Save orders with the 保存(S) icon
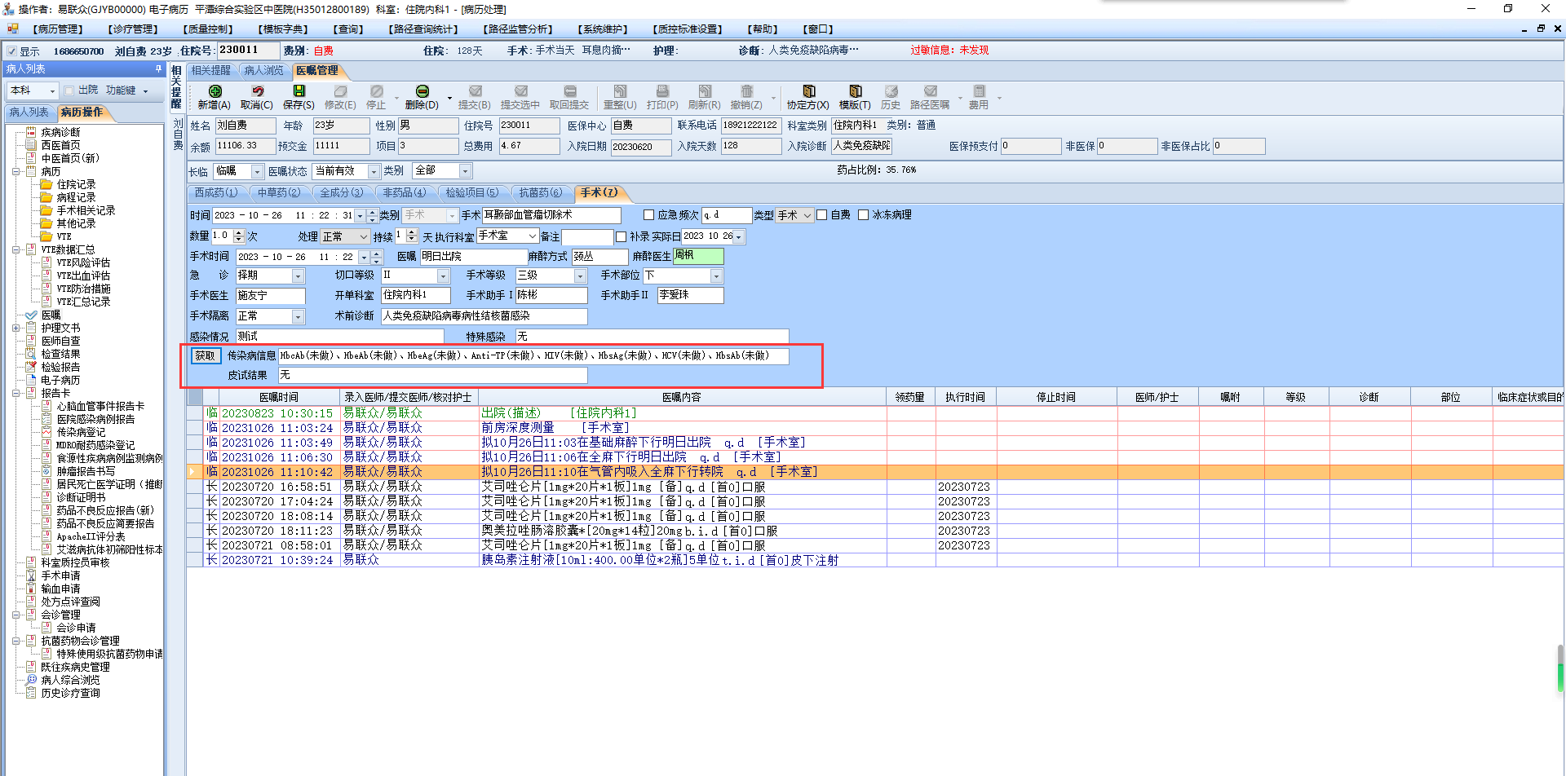The height and width of the screenshot is (776, 1566). [x=299, y=91]
